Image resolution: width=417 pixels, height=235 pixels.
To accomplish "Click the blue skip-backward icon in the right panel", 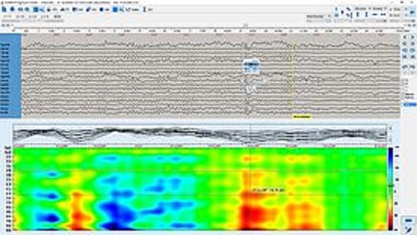I will pos(405,56).
